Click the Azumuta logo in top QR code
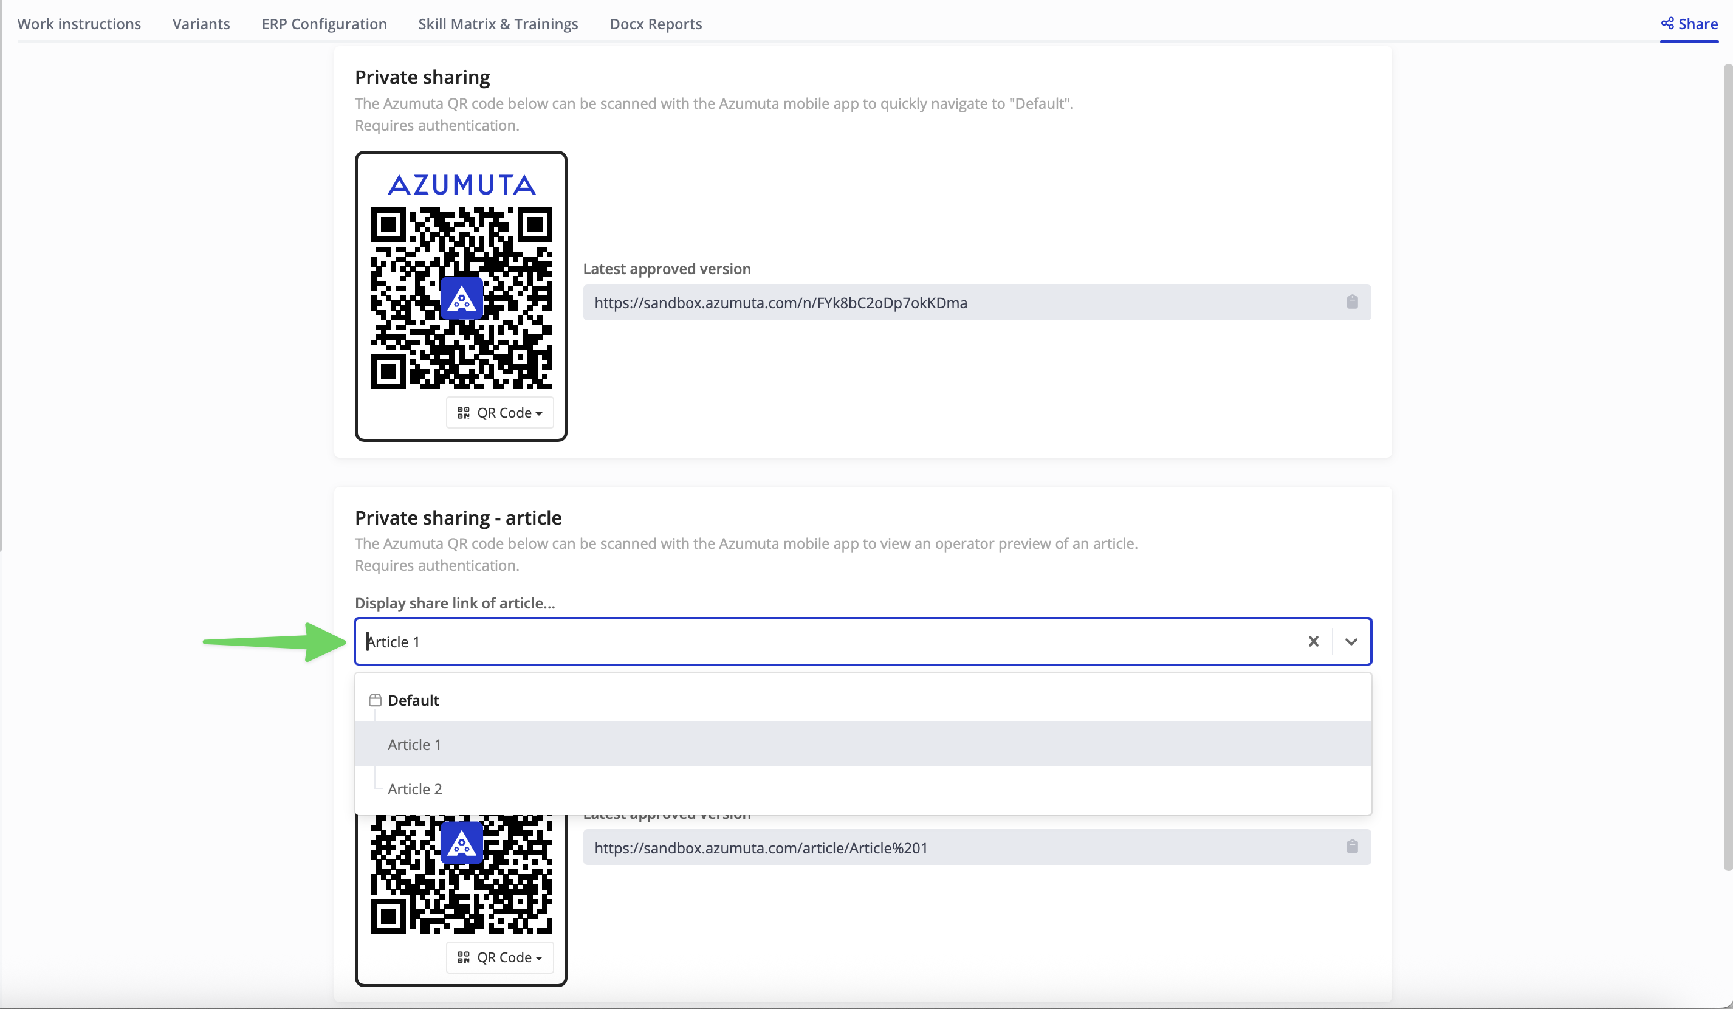 point(461,184)
